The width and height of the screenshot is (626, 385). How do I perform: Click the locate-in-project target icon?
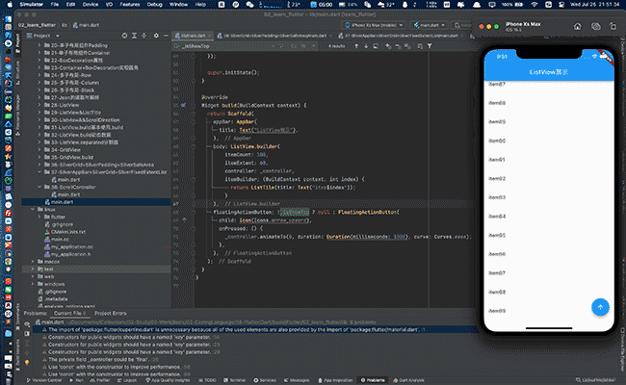124,36
